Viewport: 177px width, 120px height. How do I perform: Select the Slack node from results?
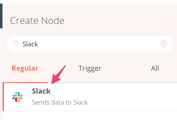(x=90, y=97)
